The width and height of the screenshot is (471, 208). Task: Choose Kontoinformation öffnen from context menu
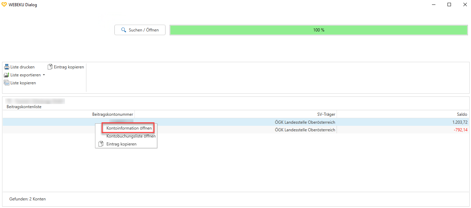pyautogui.click(x=129, y=128)
